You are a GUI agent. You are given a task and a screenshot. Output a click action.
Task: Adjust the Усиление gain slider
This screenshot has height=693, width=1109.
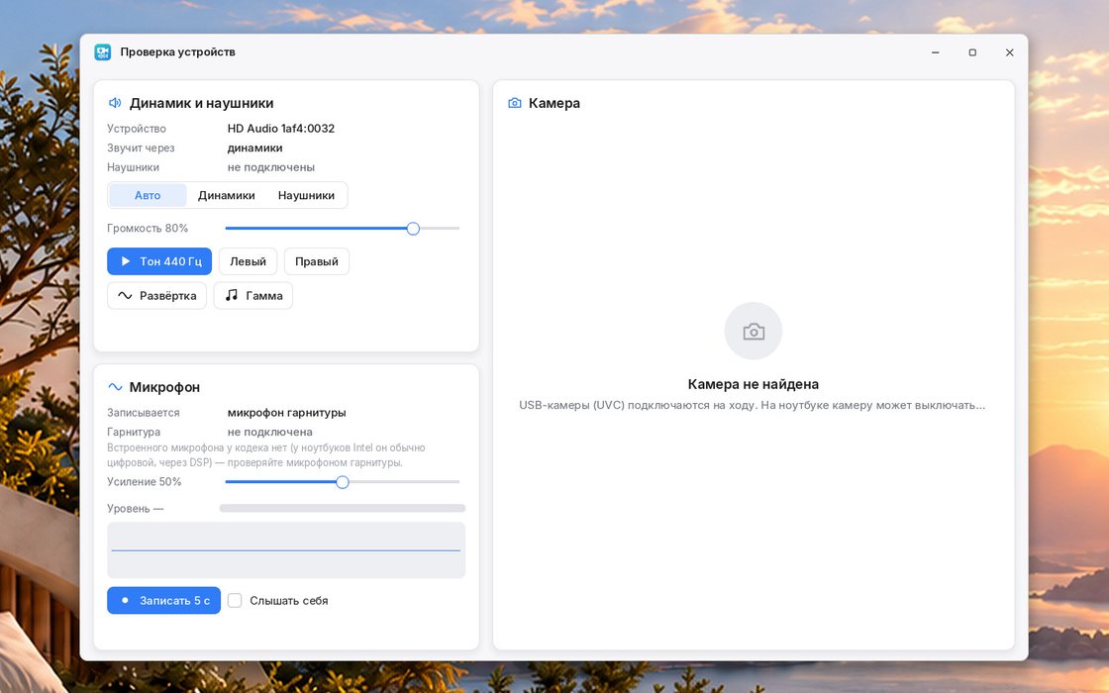[343, 482]
